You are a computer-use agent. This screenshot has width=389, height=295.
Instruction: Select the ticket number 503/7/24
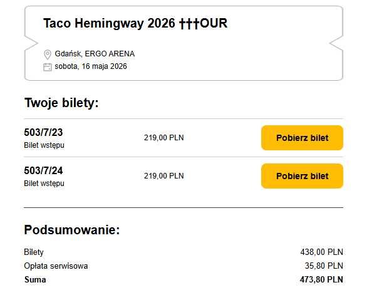point(43,171)
